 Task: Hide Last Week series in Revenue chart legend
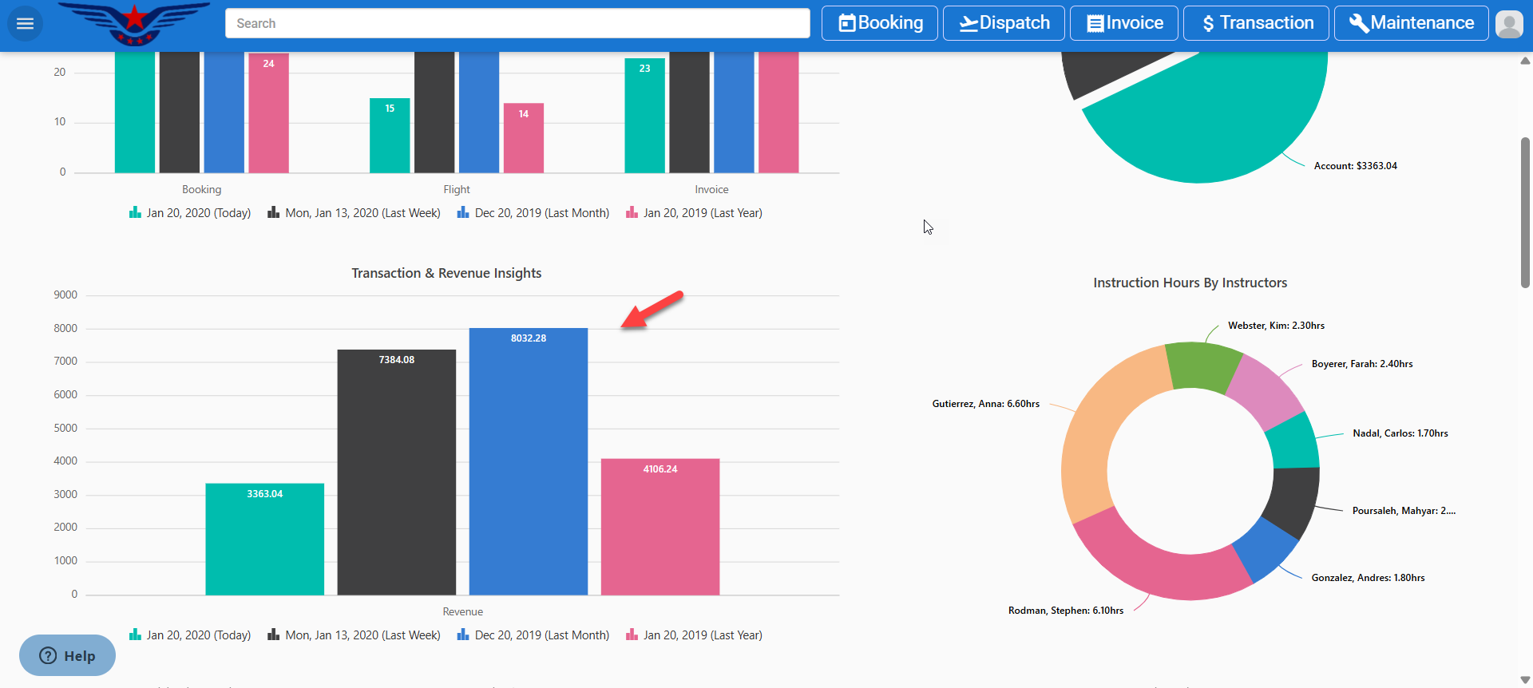point(354,635)
